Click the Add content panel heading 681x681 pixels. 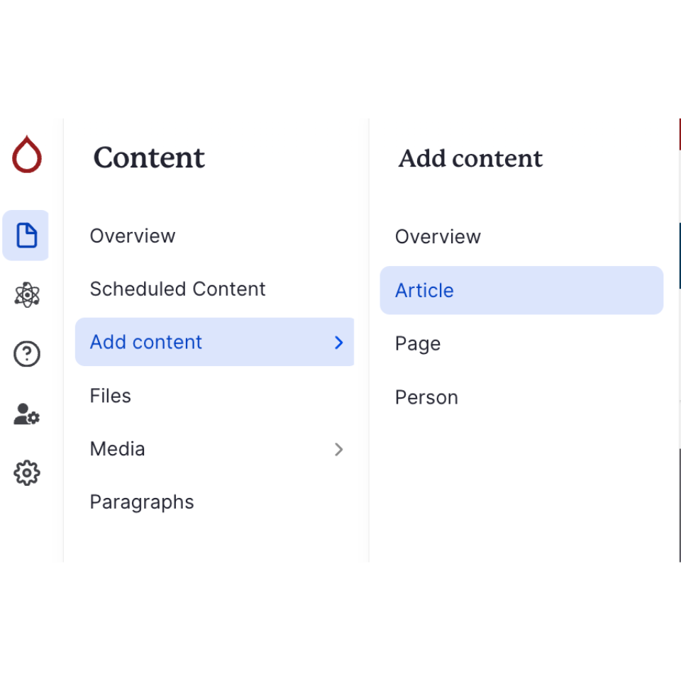[x=470, y=159]
